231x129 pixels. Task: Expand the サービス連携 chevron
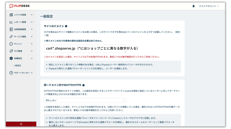[x=32, y=36]
